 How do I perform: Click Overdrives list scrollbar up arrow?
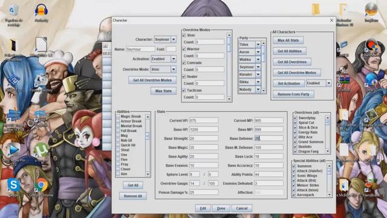coord(328,118)
